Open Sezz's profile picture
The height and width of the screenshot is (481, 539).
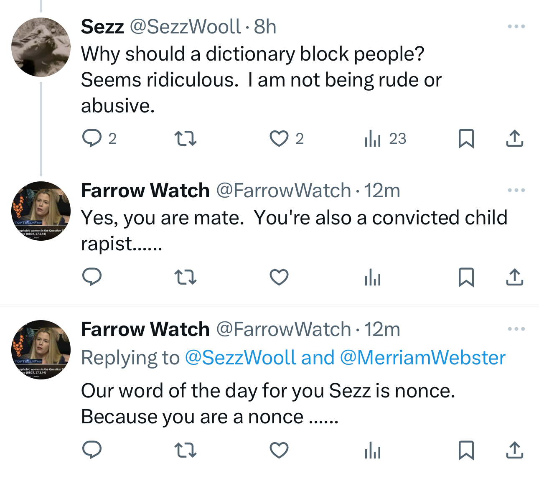click(x=41, y=47)
